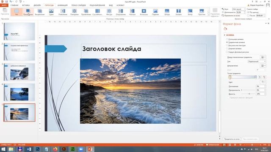271x152 pixels.
Task: Apply the 'Случайные' bars transition
Action: point(97,12)
